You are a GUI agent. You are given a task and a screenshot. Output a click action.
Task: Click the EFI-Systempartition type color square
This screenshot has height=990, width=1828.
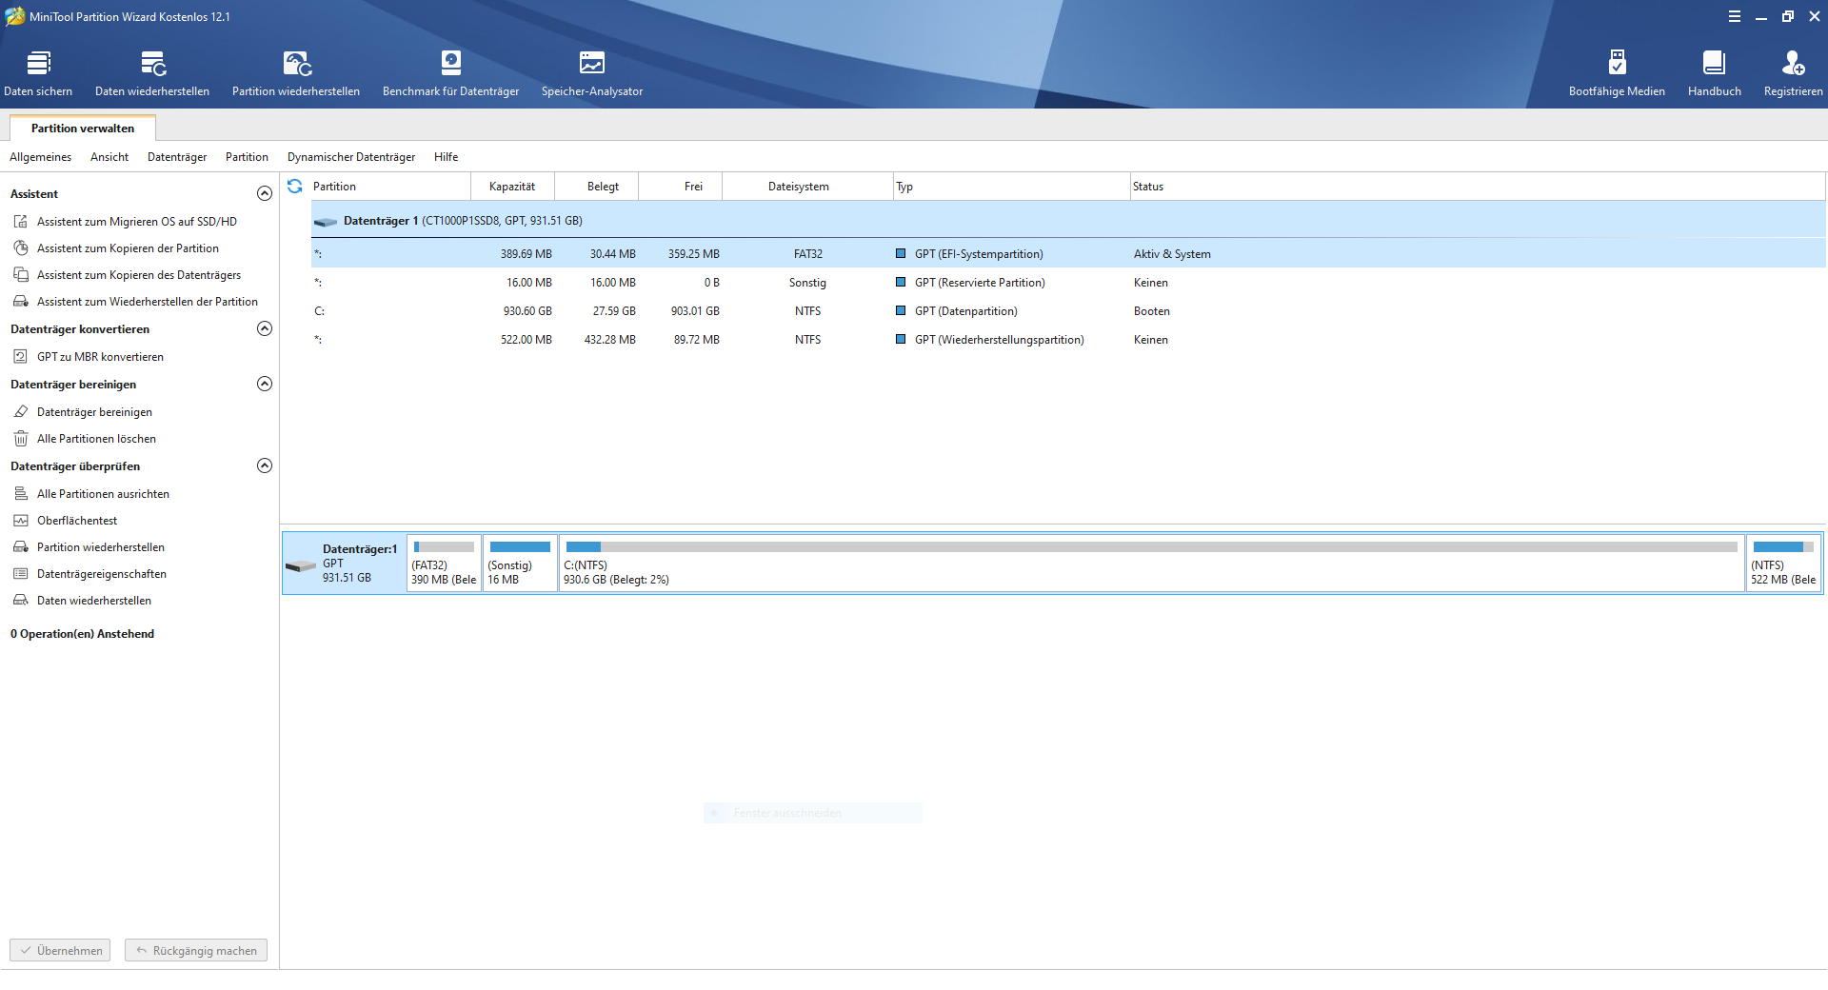pyautogui.click(x=901, y=254)
